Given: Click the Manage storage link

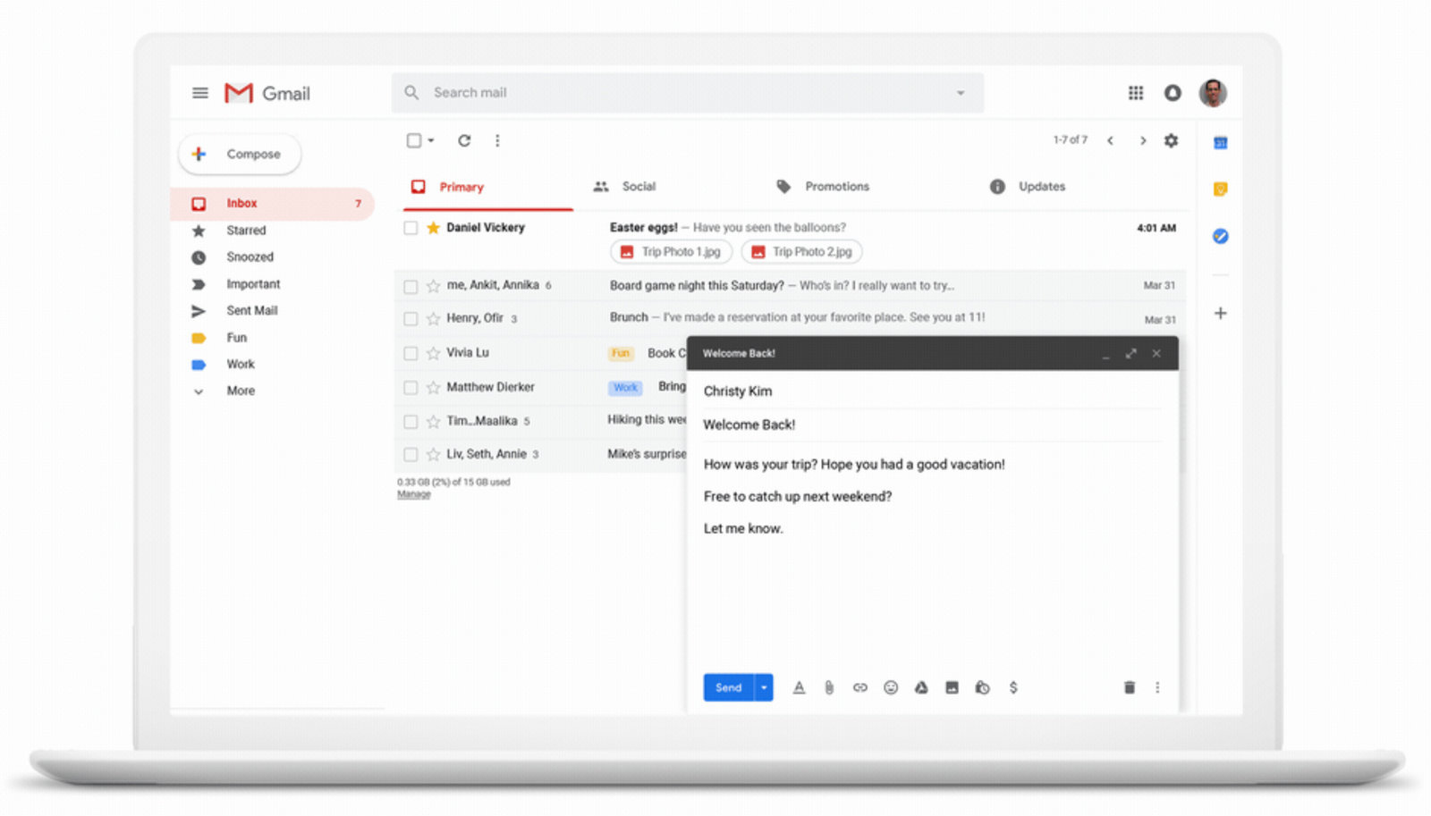Looking at the screenshot, I should pyautogui.click(x=412, y=493).
